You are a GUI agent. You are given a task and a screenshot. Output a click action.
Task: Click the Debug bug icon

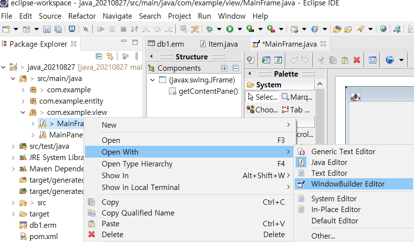click(210, 29)
